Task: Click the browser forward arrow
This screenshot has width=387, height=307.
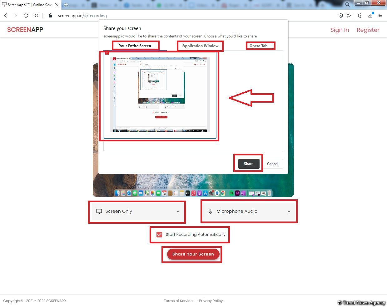Action: (16, 16)
